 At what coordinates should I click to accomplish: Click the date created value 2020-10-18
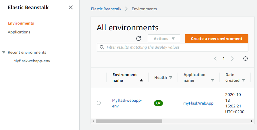click(x=235, y=103)
